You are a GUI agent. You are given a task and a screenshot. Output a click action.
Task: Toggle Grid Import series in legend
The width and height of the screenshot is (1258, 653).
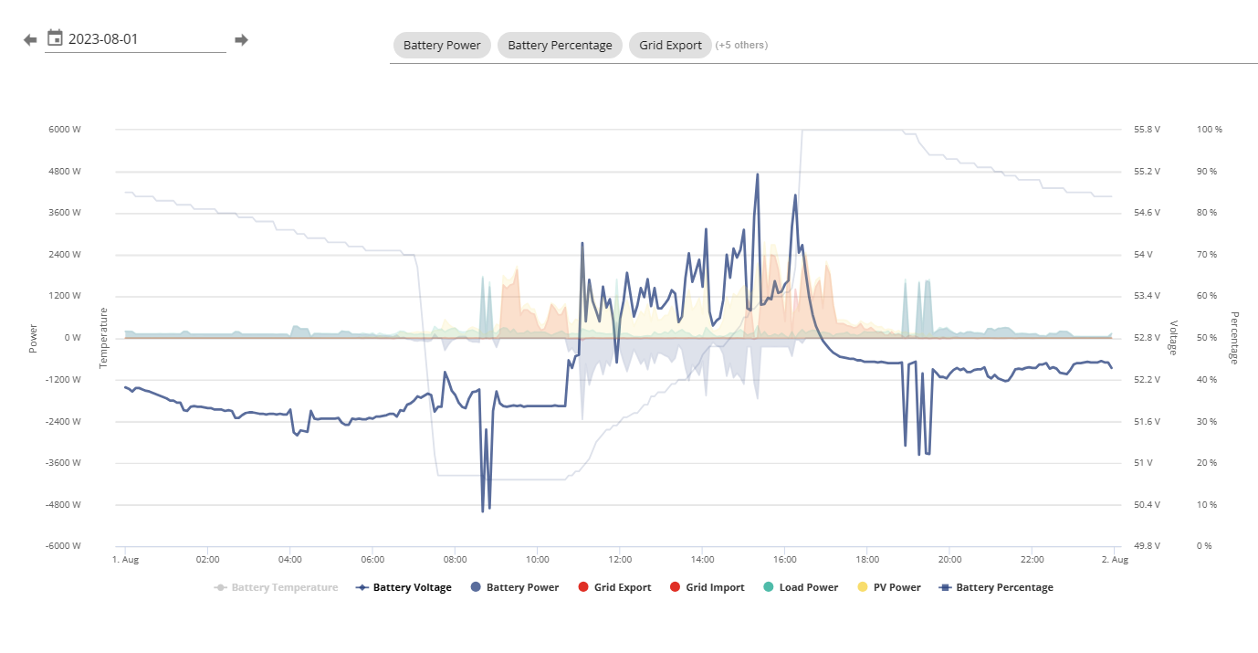click(x=707, y=587)
